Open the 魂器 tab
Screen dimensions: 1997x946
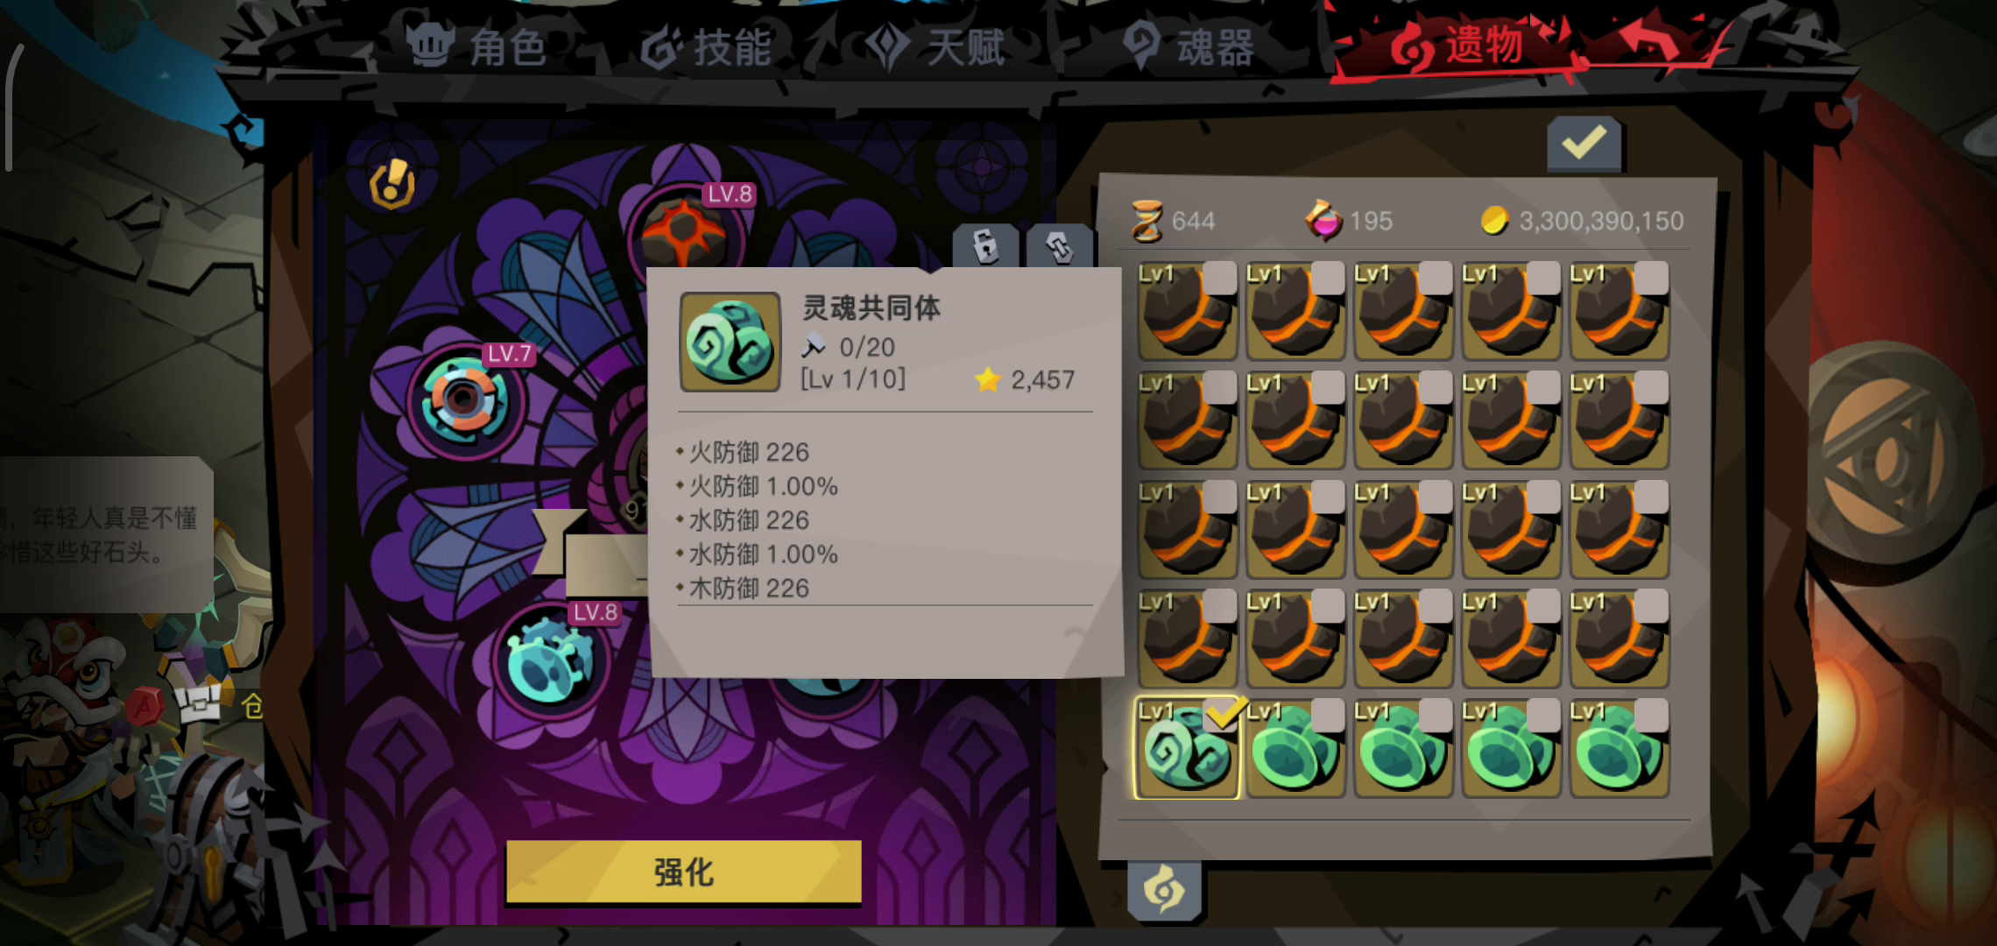pos(1189,46)
